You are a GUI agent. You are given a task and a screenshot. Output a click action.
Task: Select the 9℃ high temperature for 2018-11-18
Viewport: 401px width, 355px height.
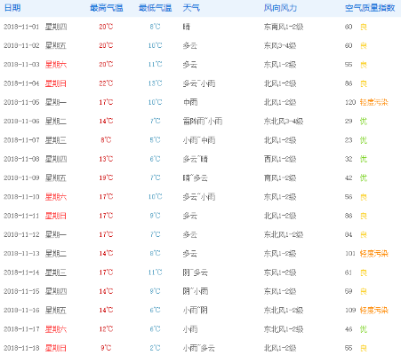coord(106,348)
